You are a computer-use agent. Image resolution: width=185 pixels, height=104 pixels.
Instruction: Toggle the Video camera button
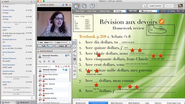coord(63,46)
